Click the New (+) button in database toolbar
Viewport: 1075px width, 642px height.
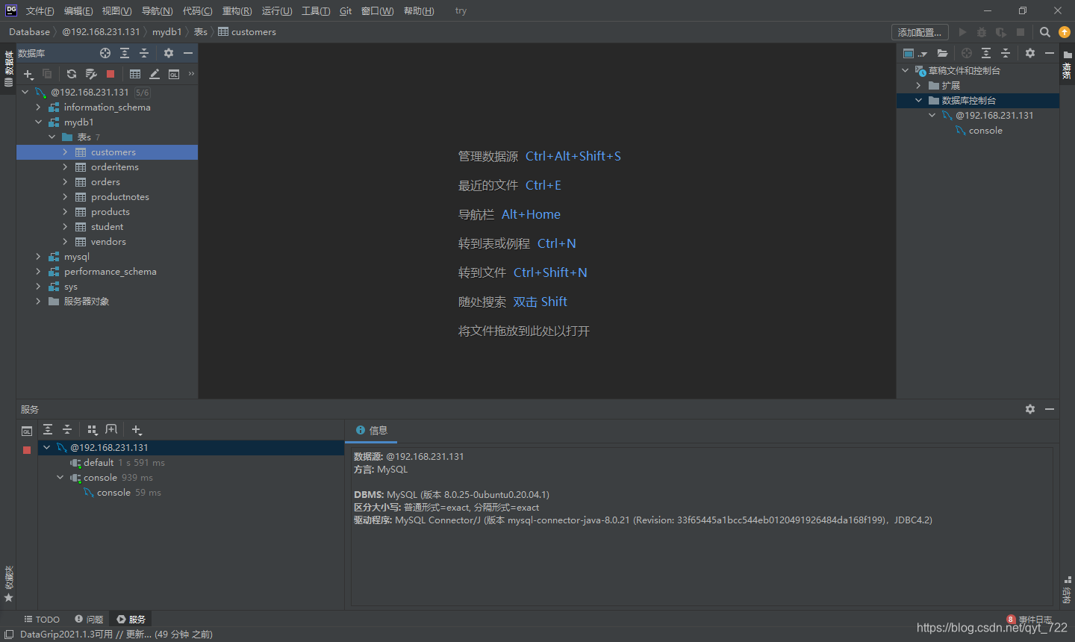pos(28,74)
